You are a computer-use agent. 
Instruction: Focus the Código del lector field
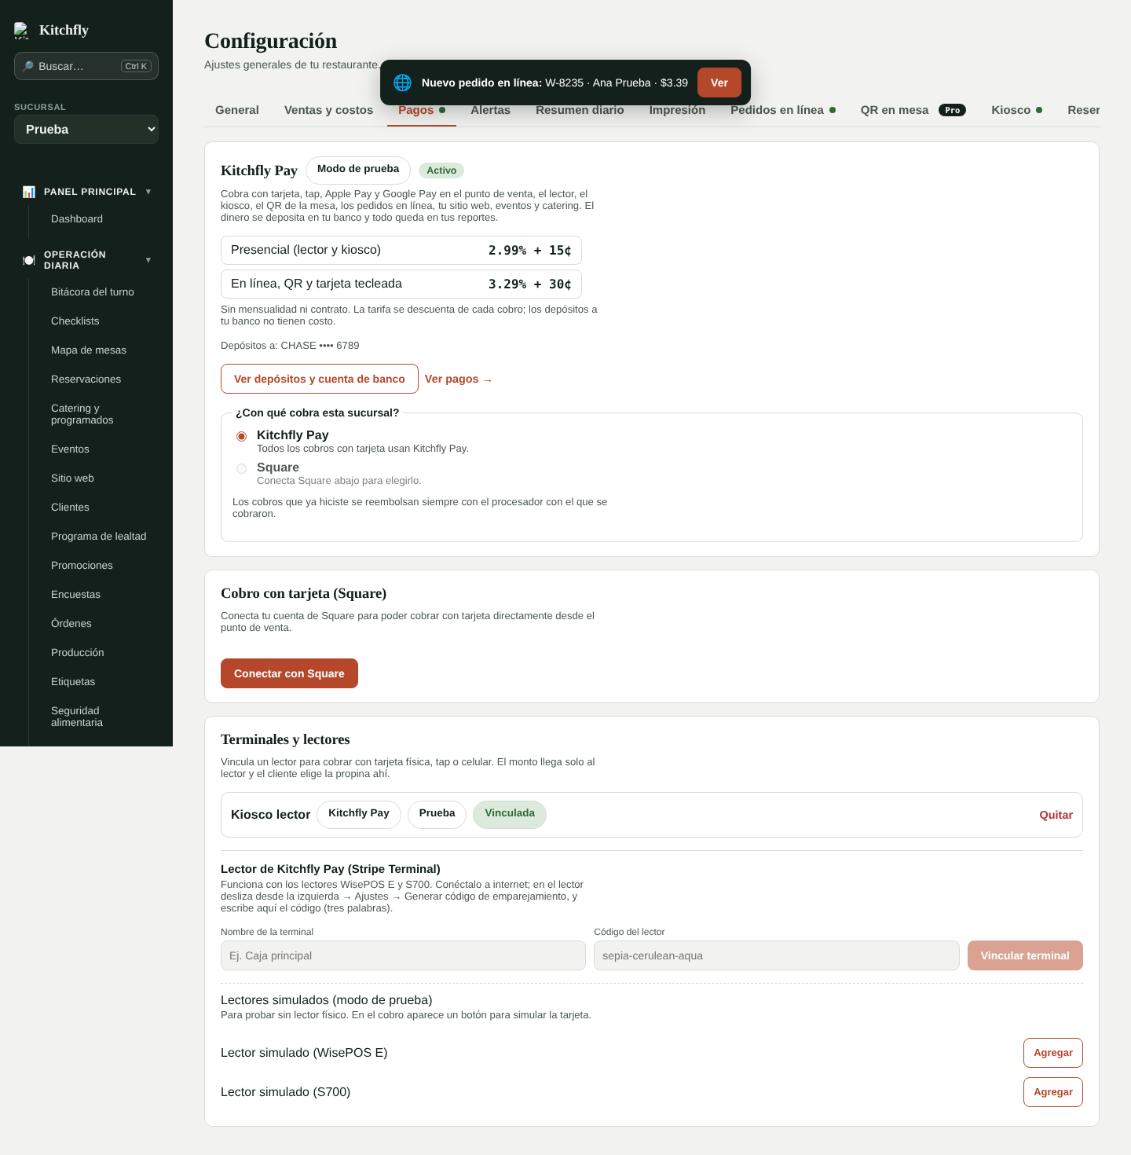click(x=777, y=955)
